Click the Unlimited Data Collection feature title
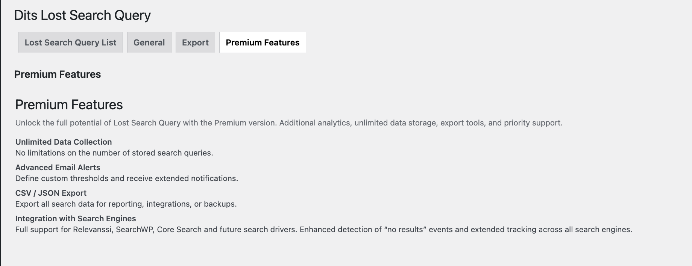The width and height of the screenshot is (692, 266). (x=64, y=142)
